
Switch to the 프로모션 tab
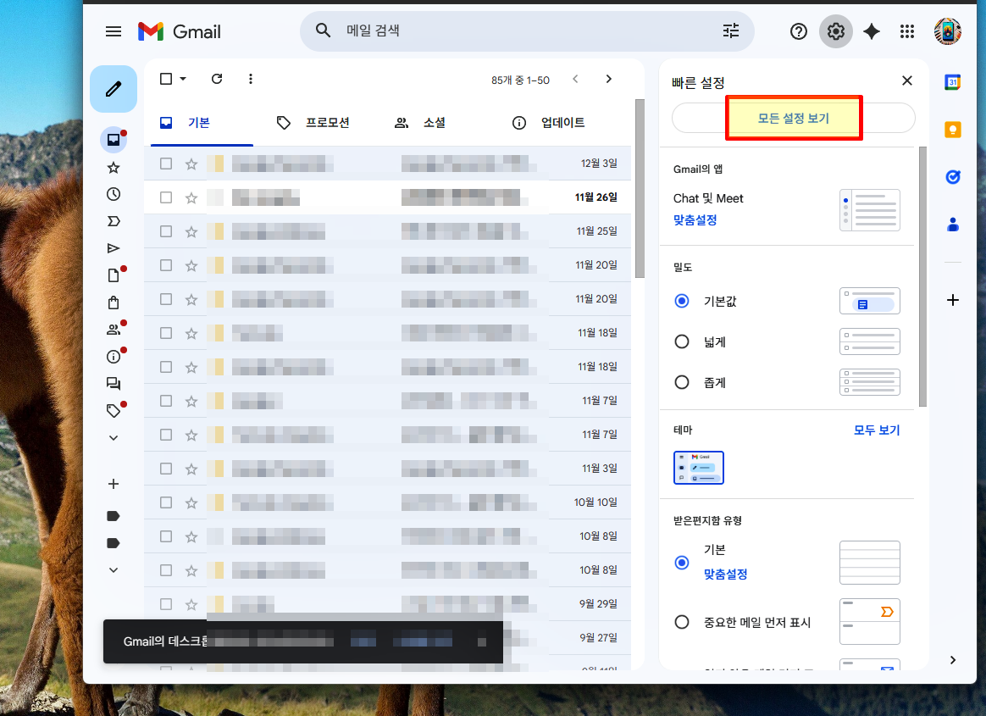pos(313,123)
